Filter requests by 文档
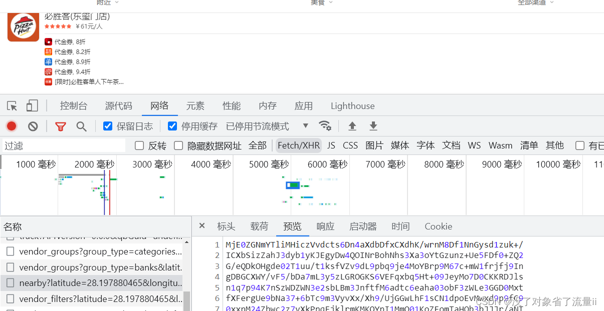The image size is (604, 311). [x=451, y=145]
